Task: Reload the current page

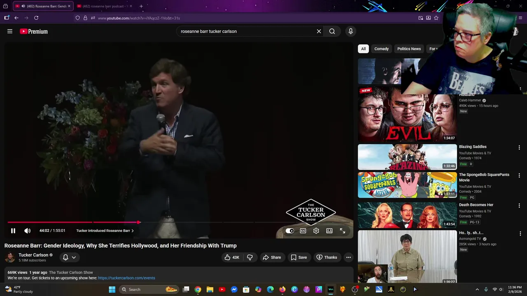Action: (36, 18)
